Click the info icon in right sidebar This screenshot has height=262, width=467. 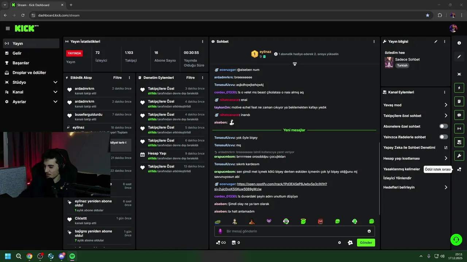459,43
